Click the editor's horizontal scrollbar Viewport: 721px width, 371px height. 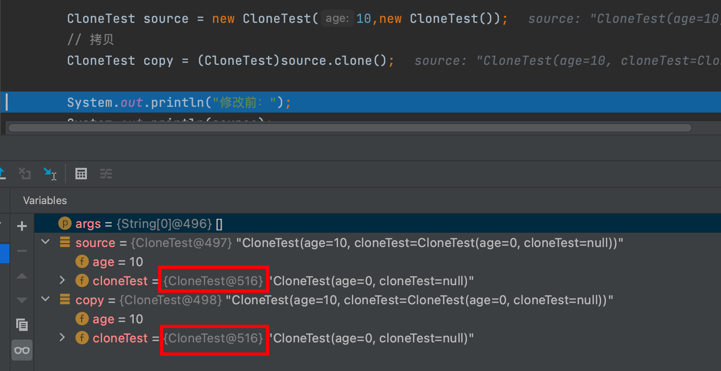[x=350, y=128]
